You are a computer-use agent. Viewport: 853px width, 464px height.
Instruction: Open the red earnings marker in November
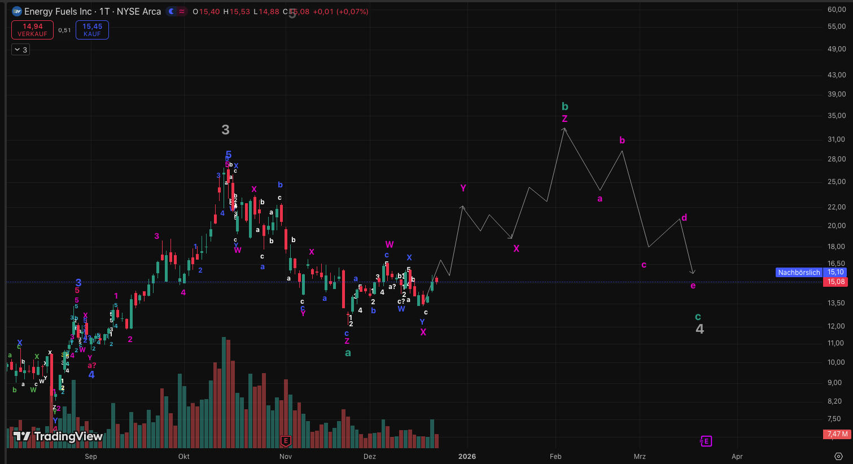(286, 441)
